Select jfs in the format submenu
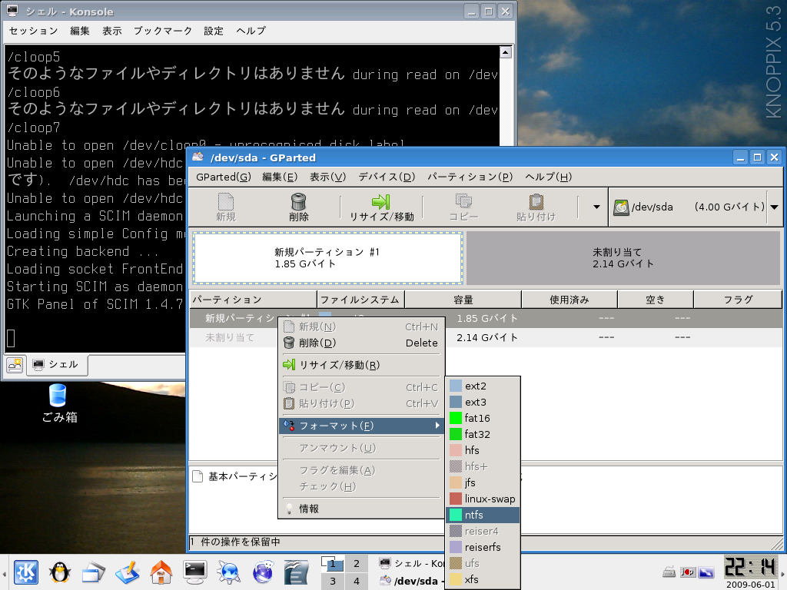 [x=483, y=482]
